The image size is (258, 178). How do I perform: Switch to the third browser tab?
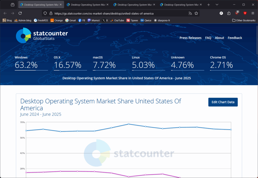point(134,5)
